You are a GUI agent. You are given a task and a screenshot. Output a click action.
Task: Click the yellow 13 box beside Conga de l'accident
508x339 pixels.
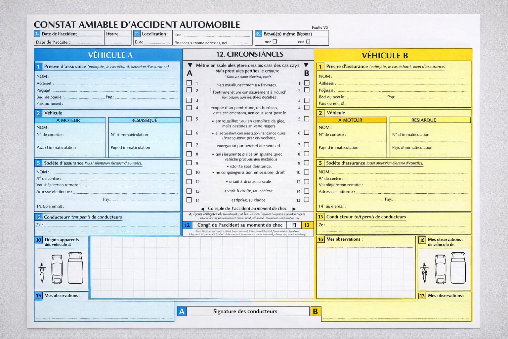tap(307, 225)
